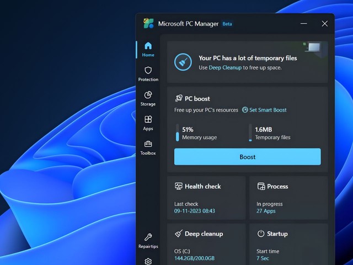Open the Health check card heading

pos(203,187)
